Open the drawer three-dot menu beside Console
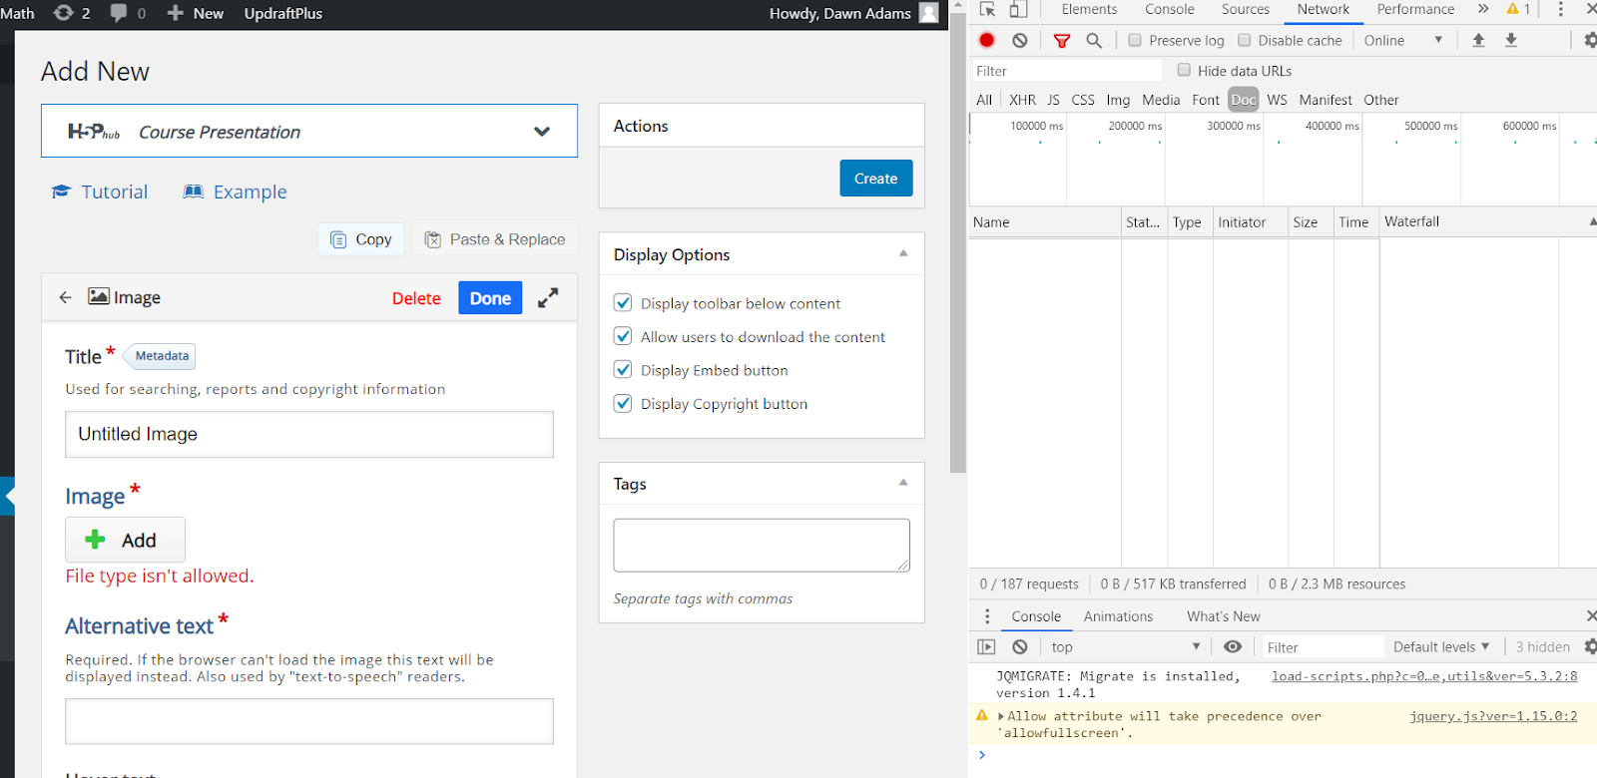 pos(987,616)
